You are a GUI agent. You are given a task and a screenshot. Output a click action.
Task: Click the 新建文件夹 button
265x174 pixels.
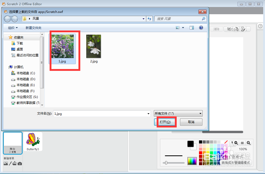tap(33, 28)
